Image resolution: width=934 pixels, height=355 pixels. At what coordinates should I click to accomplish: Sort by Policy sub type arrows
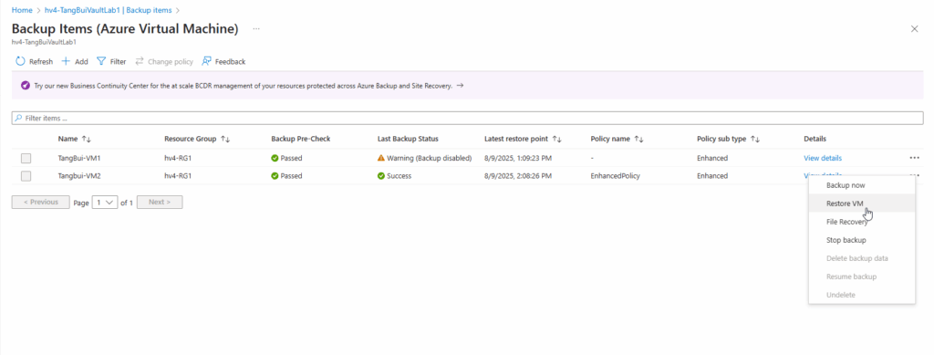pyautogui.click(x=755, y=139)
